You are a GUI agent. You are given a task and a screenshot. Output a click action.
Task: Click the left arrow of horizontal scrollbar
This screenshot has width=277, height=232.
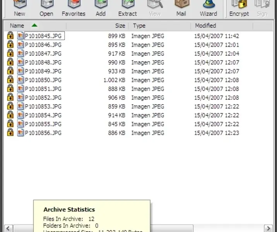tap(9, 228)
